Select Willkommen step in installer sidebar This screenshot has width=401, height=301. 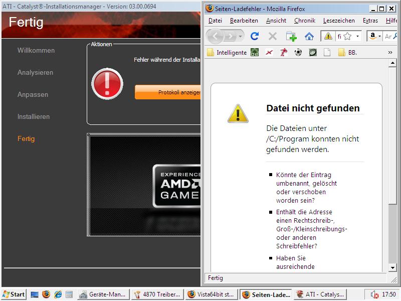[36, 51]
